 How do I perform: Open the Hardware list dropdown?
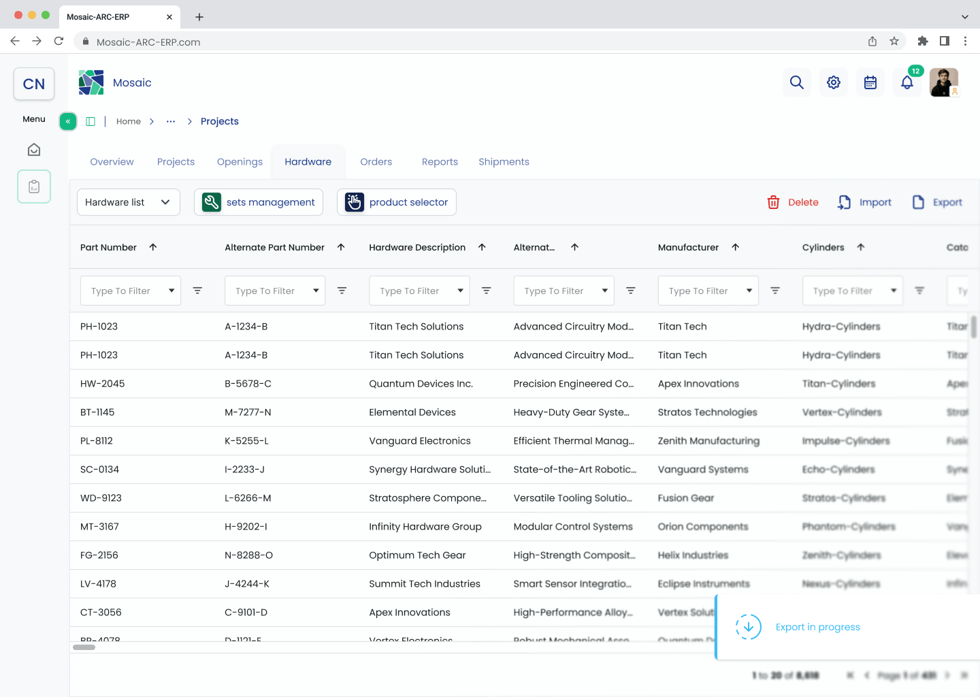click(129, 202)
